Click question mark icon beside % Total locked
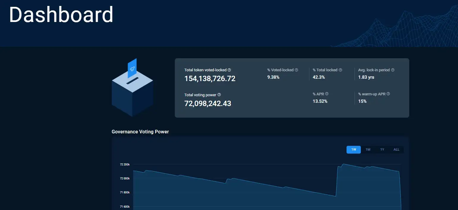Image resolution: width=458 pixels, height=210 pixels. (340, 70)
